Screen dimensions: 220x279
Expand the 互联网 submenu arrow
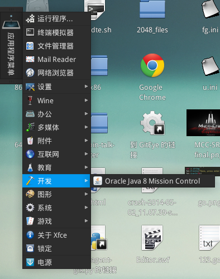(86, 154)
